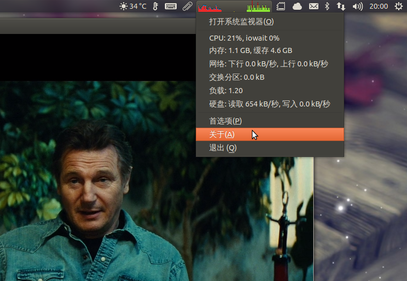Viewport: 407px width, 281px height.
Task: Open the Bluetooth indicator menu
Action: (x=327, y=6)
